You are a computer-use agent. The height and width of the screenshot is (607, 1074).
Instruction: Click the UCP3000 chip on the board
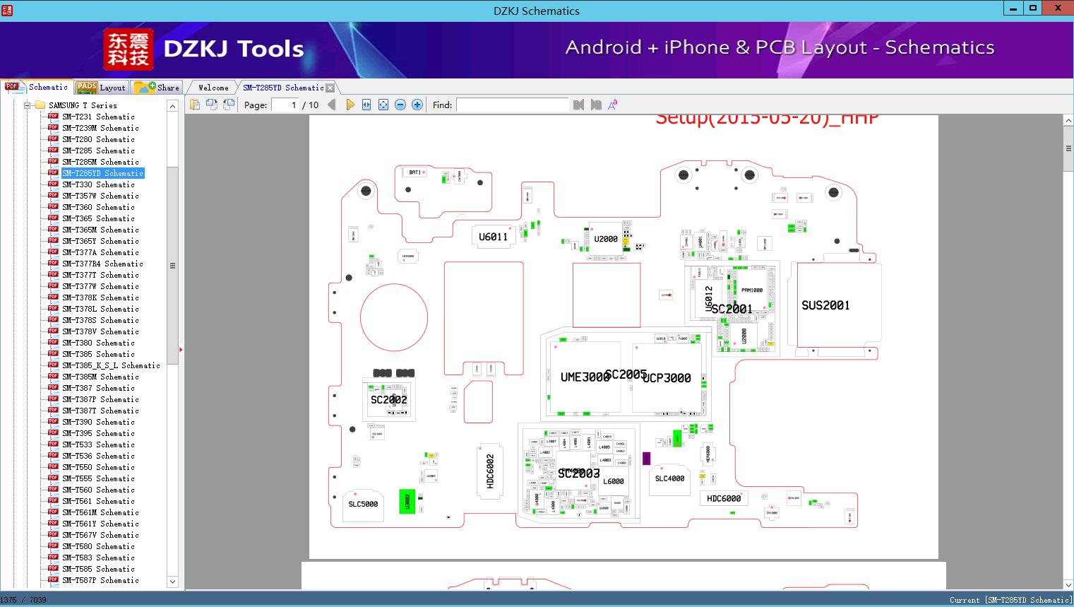click(667, 378)
